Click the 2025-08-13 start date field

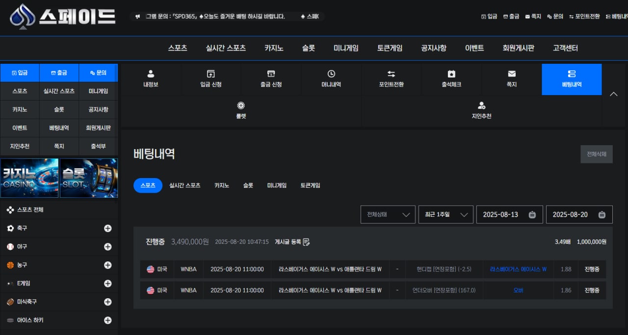click(x=509, y=214)
